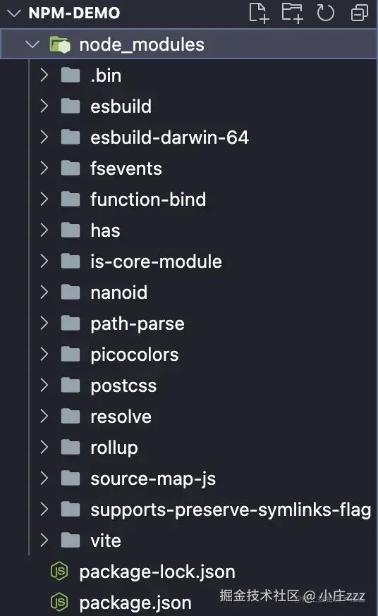
Task: Click the New File icon
Action: (x=259, y=13)
